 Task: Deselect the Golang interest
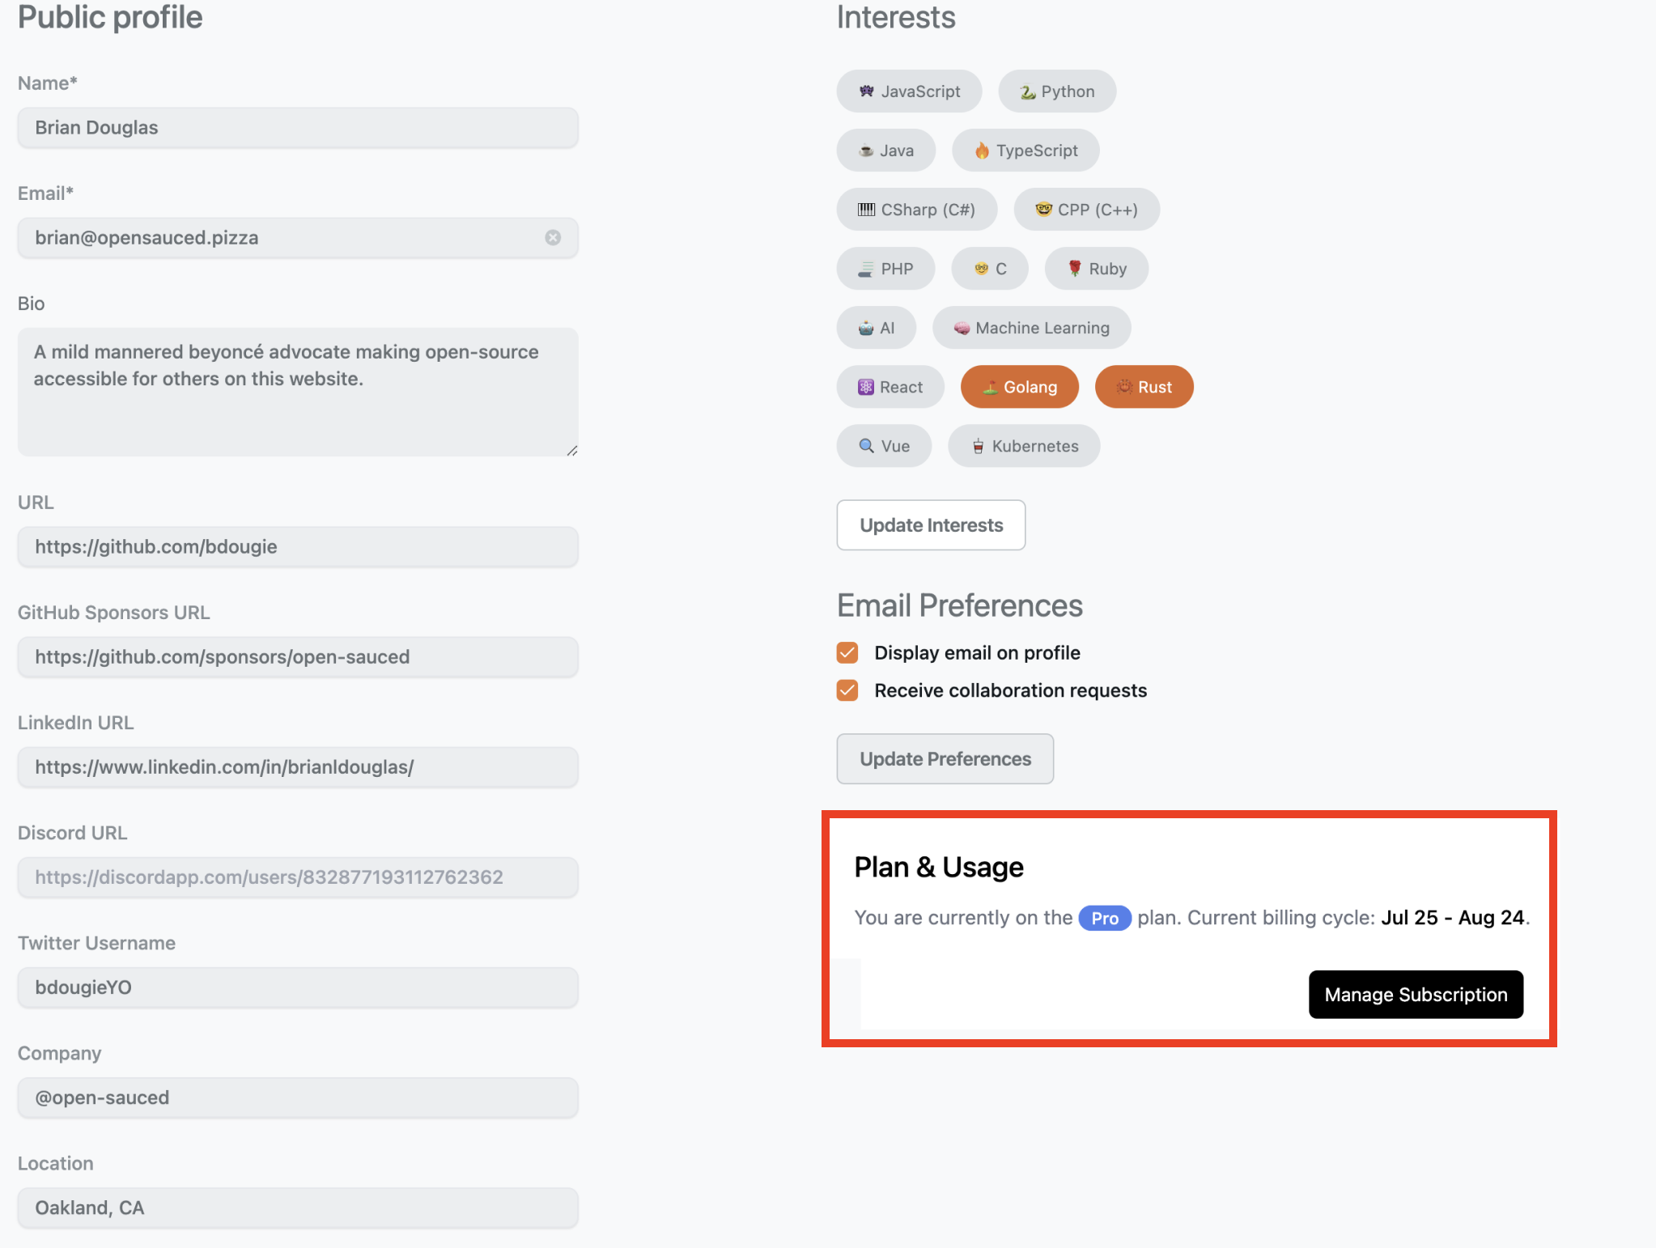click(1019, 387)
